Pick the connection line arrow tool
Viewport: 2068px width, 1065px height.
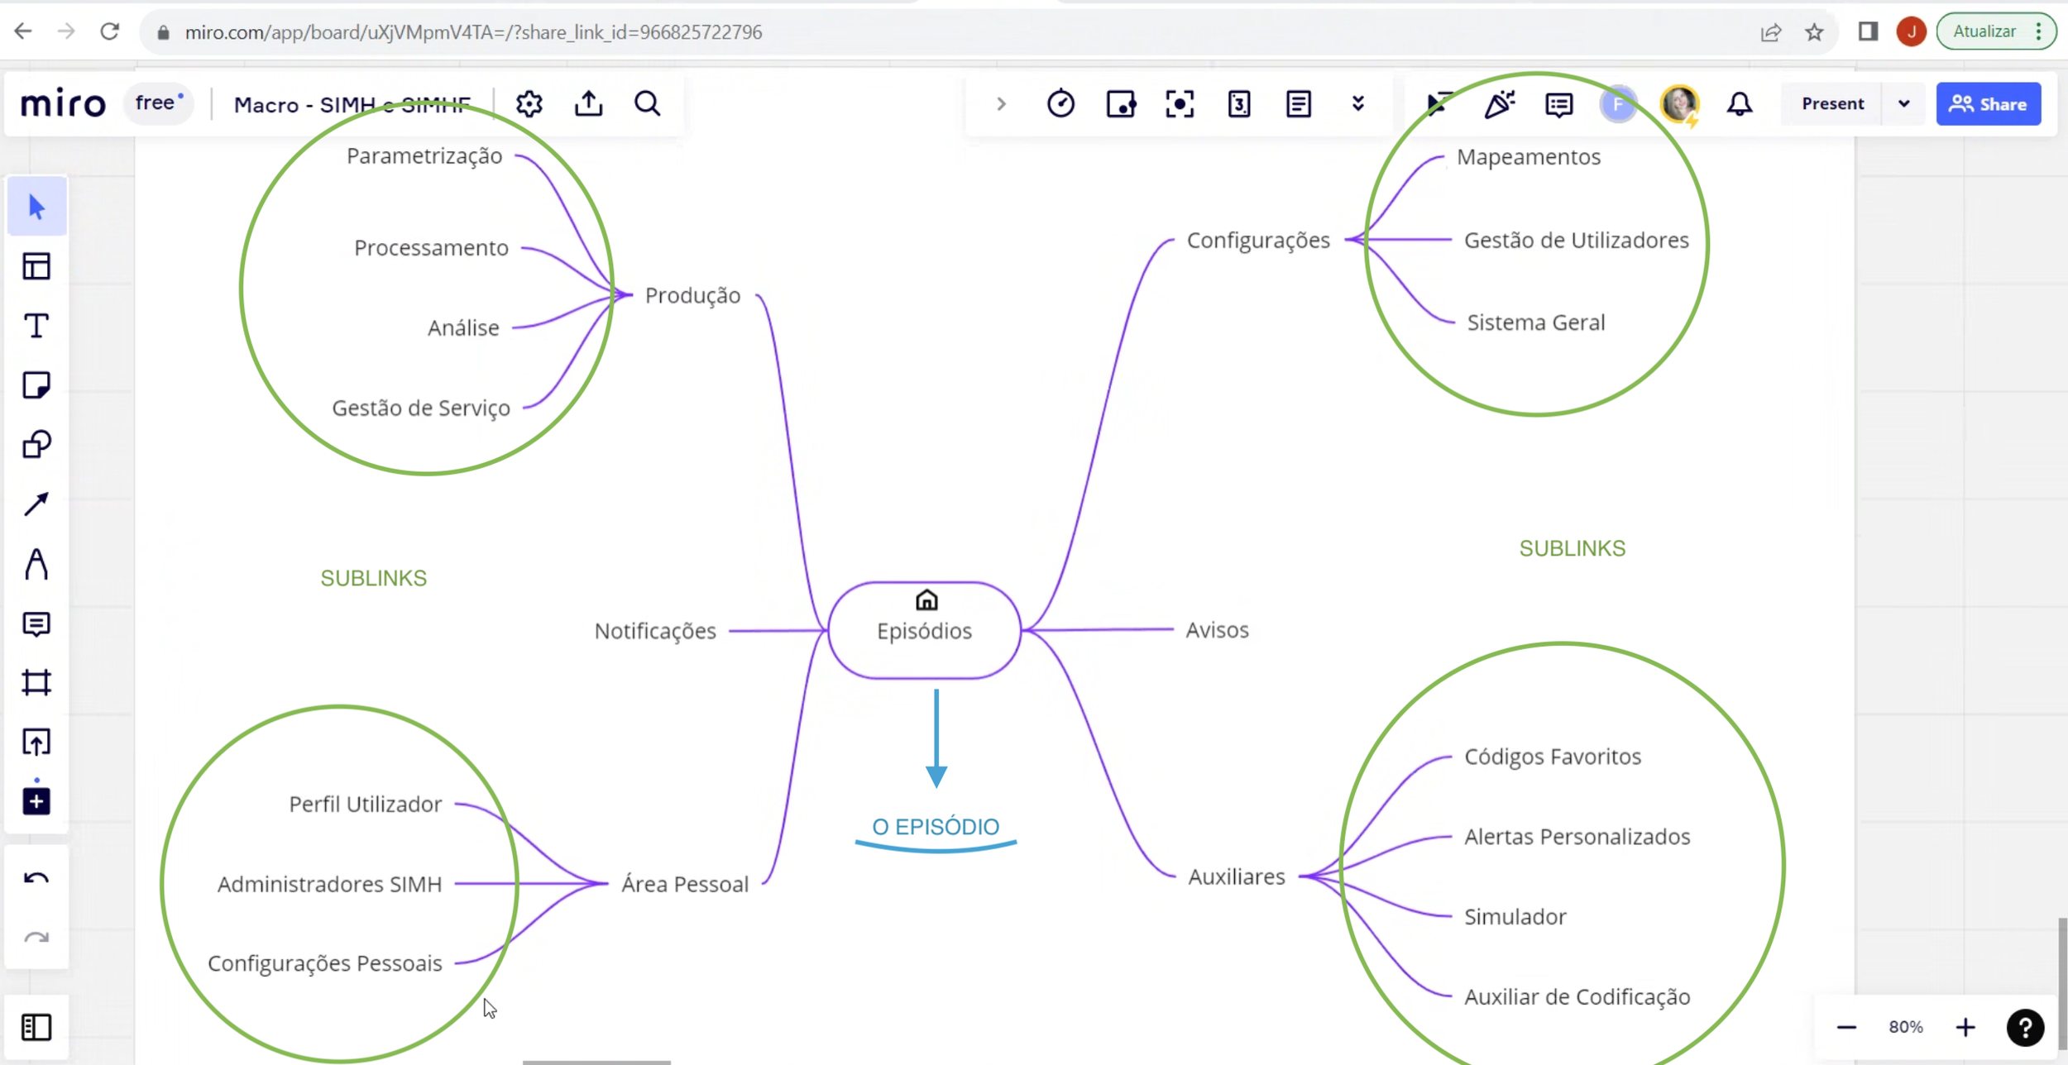(x=36, y=504)
